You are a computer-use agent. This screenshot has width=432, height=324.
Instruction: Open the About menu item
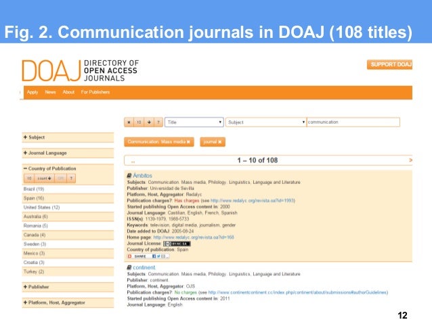point(68,92)
